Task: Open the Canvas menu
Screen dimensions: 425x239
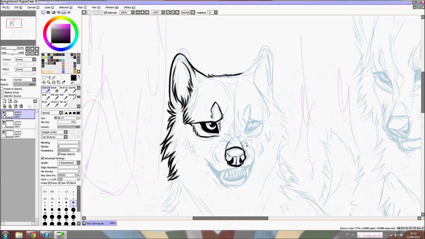Action: pos(33,7)
